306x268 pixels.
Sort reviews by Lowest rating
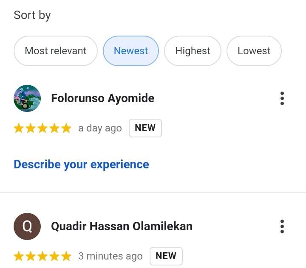point(254,51)
